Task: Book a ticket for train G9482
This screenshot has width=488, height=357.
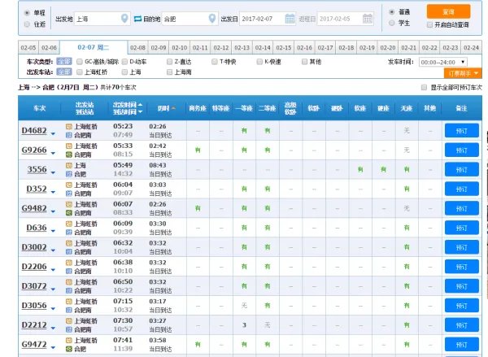Action: (x=462, y=208)
